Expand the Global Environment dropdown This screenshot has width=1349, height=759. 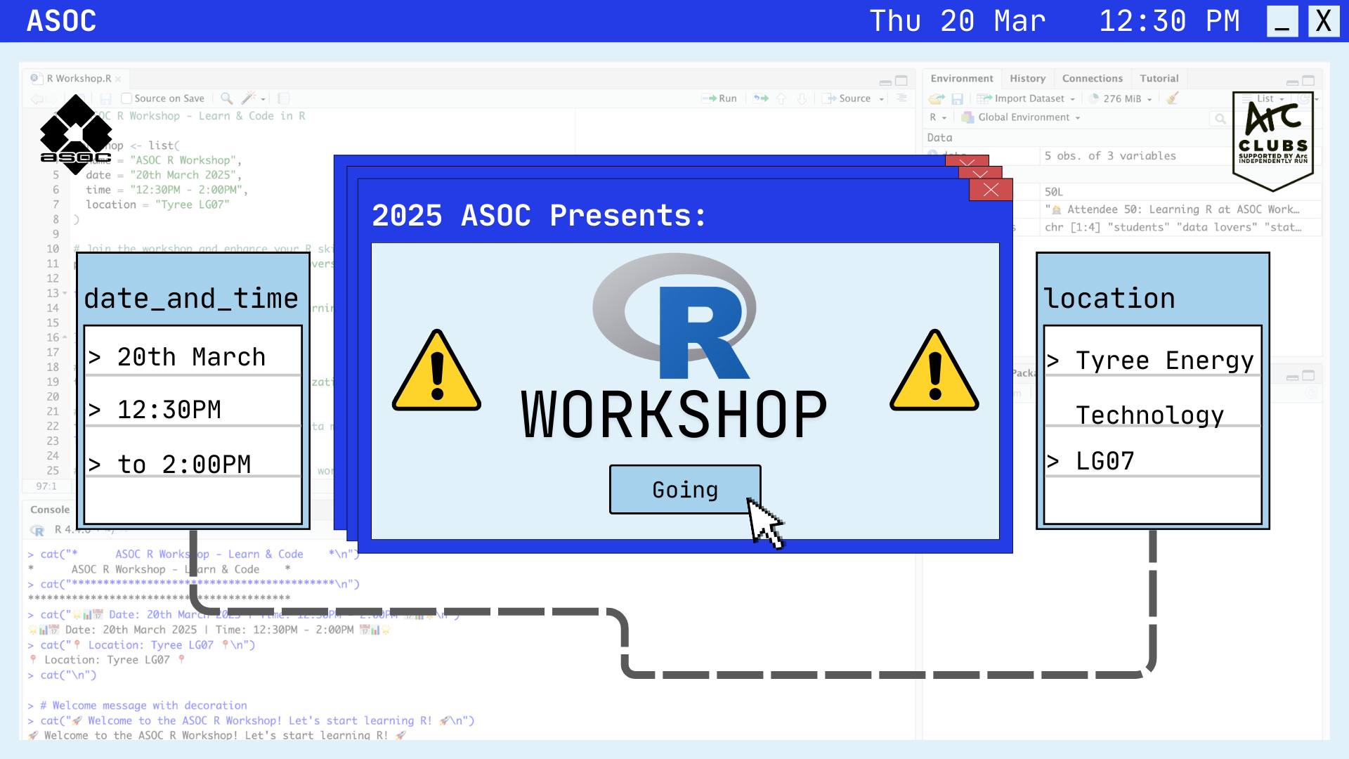point(1022,117)
